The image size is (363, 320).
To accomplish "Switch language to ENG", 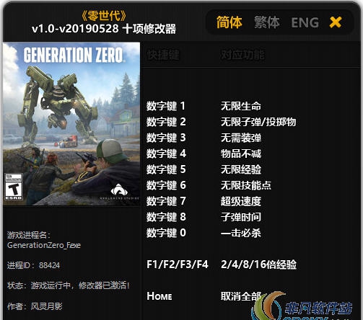I will pos(305,22).
